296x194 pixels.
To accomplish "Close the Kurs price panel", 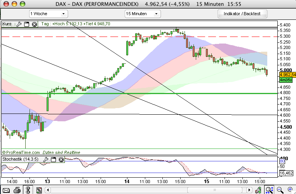I will click(34, 24).
